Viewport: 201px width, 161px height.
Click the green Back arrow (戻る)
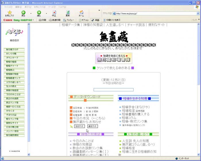click(x=23, y=13)
